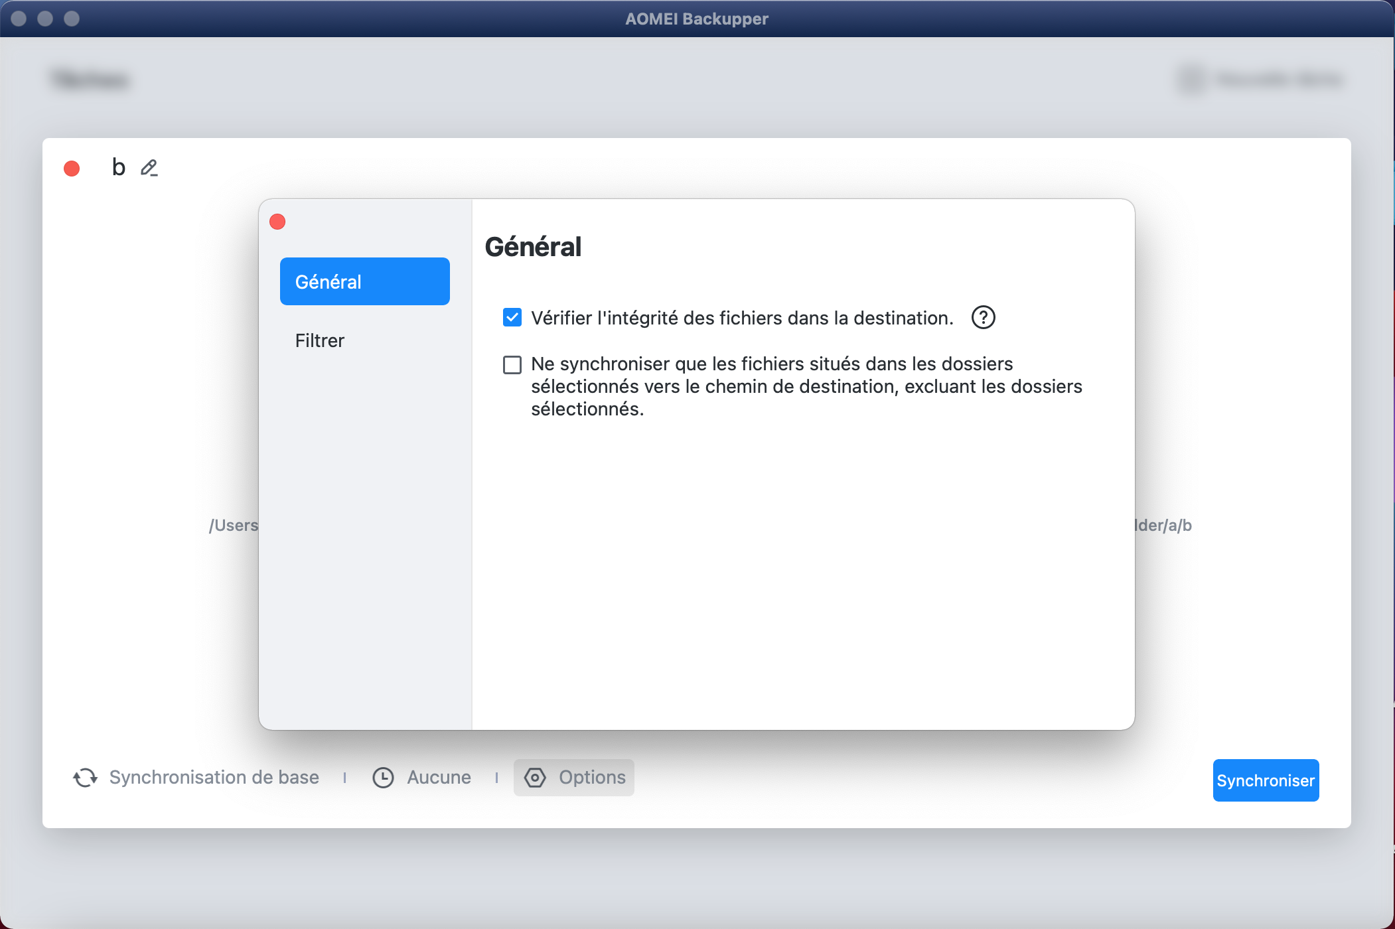1395x929 pixels.
Task: Open the help question mark beside integrity option
Action: point(983,318)
